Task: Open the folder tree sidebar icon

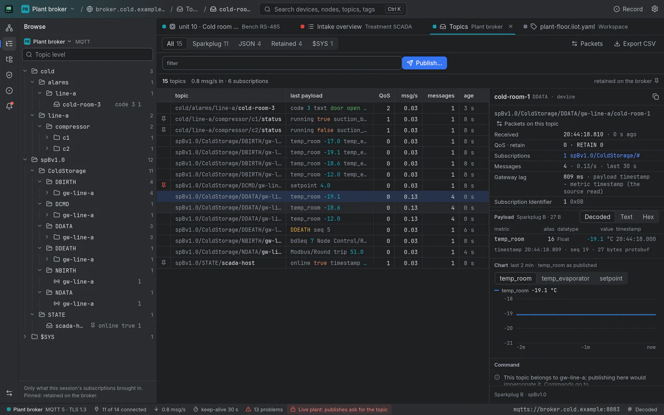Action: click(9, 59)
